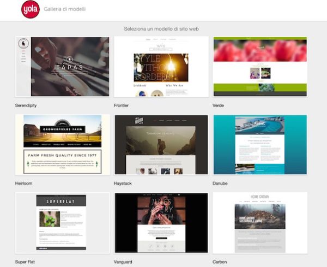Open the Vanguard template preview
Image resolution: width=327 pixels, height=267 pixels.
[161, 223]
